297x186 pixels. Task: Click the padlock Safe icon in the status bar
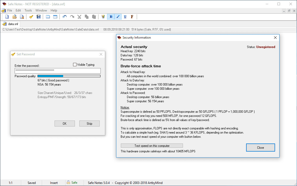(68, 182)
